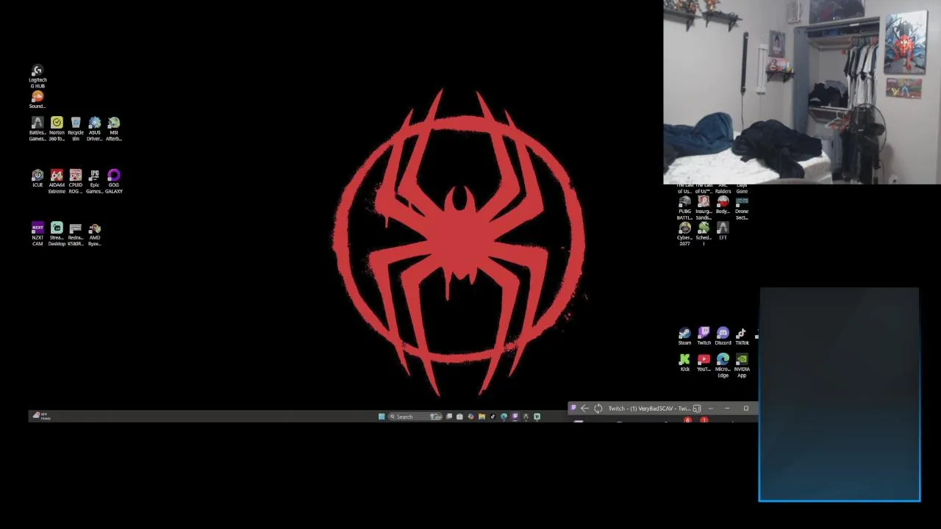Select the YouTube desktop shortcut
This screenshot has width=941, height=529.
(x=704, y=363)
